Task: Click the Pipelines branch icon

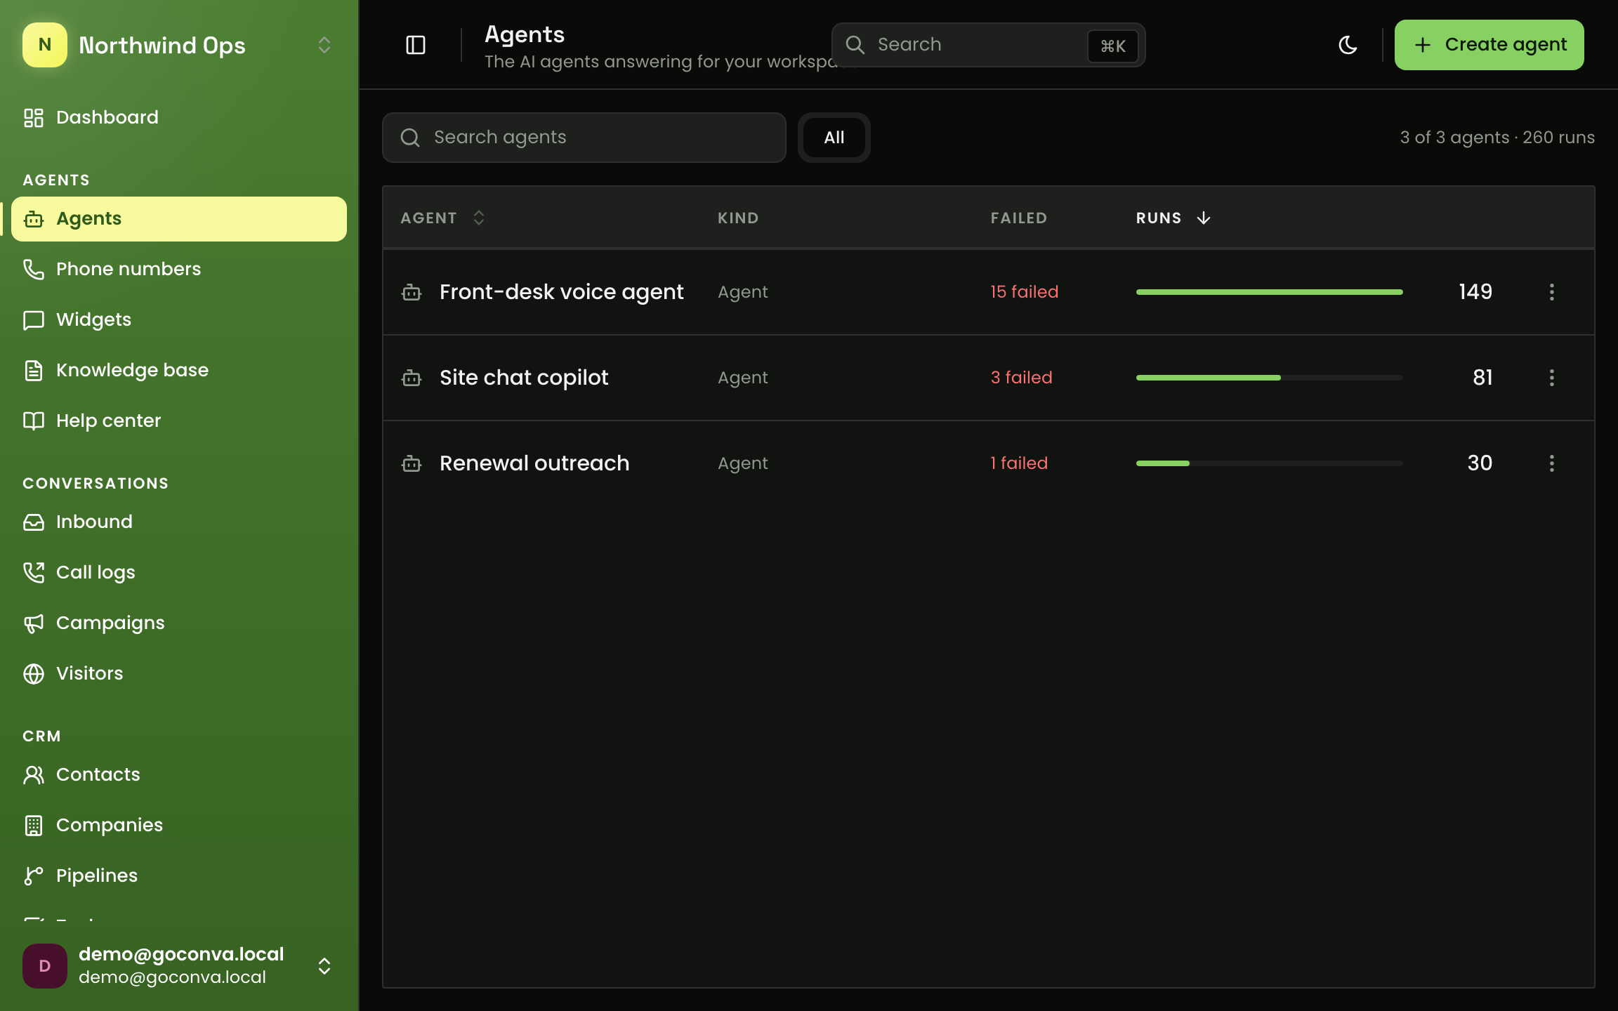Action: tap(34, 875)
